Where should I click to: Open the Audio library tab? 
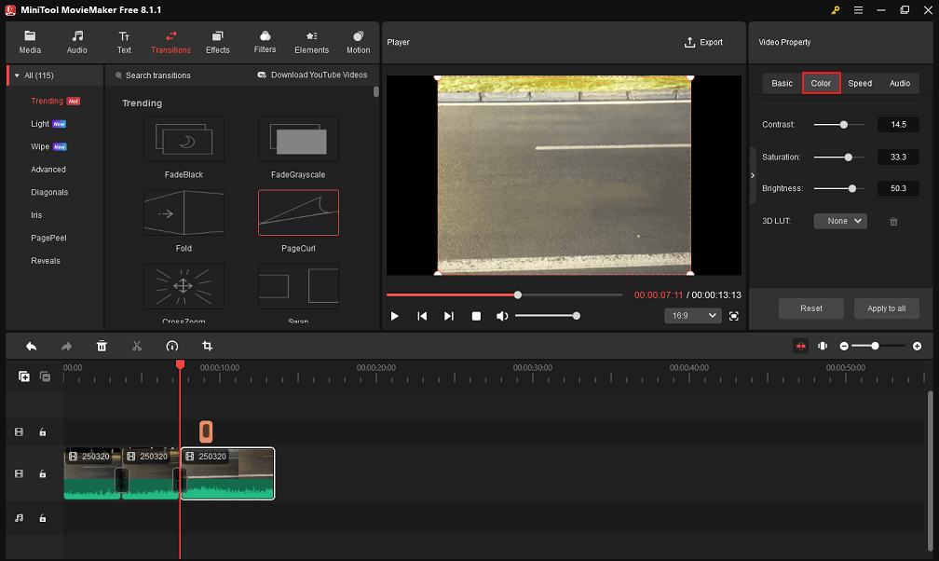(x=76, y=43)
